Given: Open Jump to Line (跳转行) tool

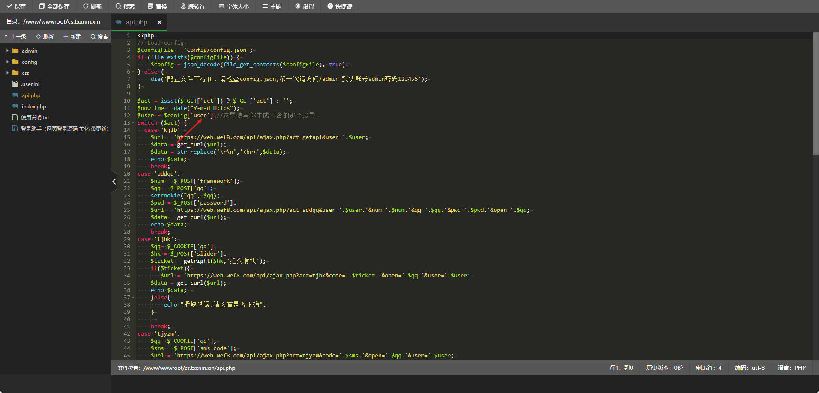Looking at the screenshot, I should coord(193,6).
